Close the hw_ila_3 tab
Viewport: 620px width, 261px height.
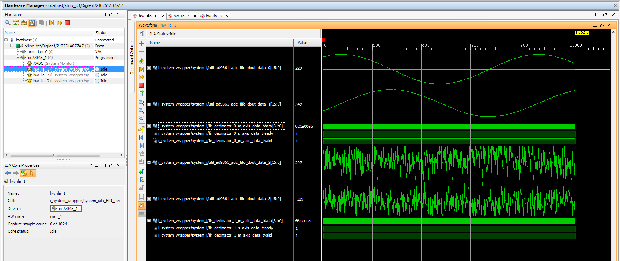[227, 16]
